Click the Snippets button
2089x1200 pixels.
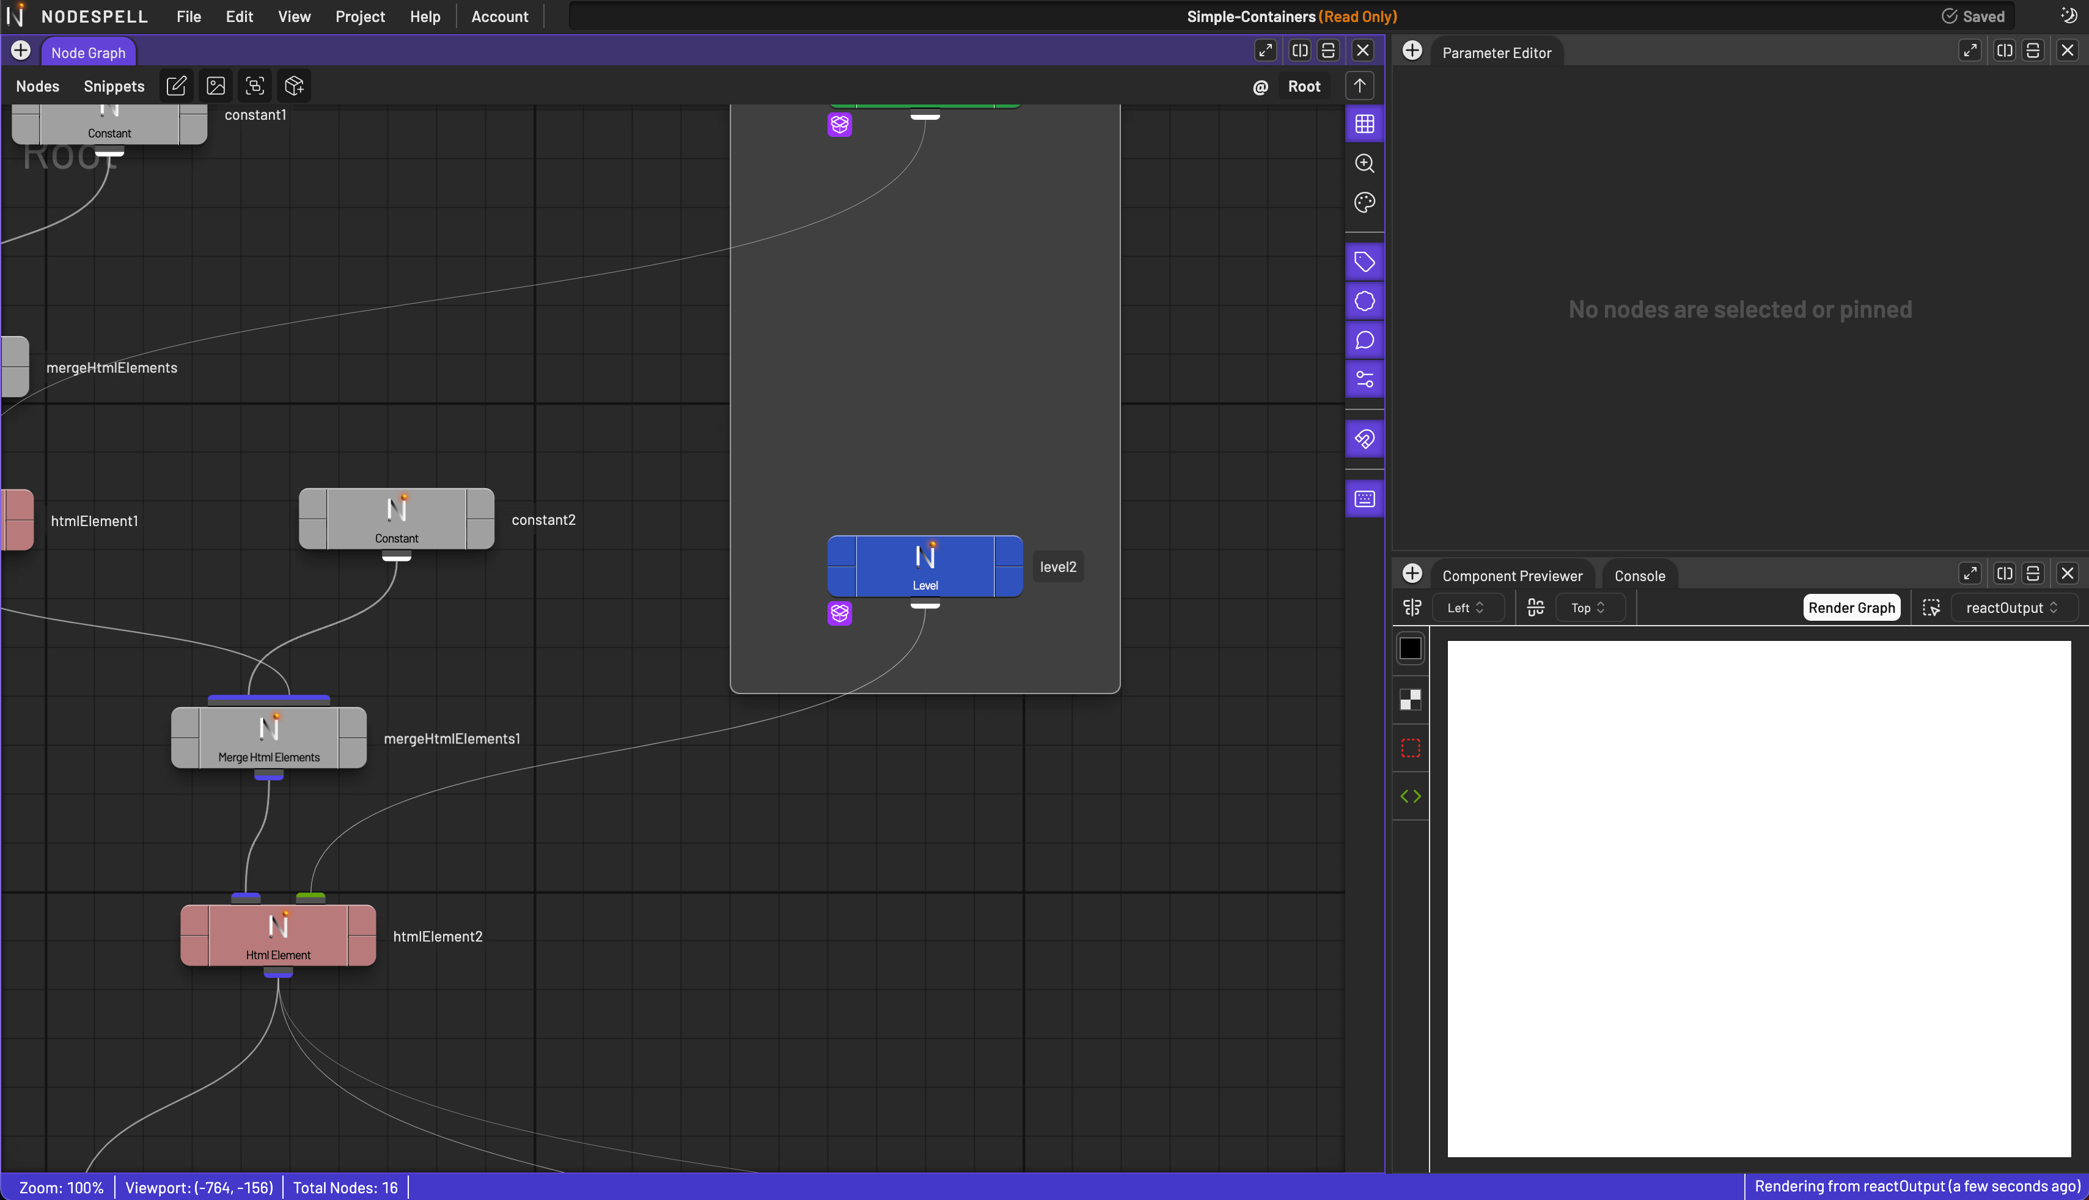pyautogui.click(x=114, y=86)
